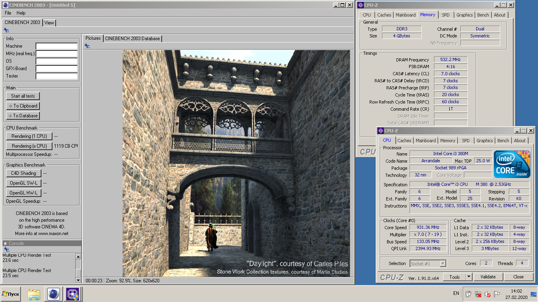
Task: Activate the Cinebench taskbar icon
Action: pos(53,294)
